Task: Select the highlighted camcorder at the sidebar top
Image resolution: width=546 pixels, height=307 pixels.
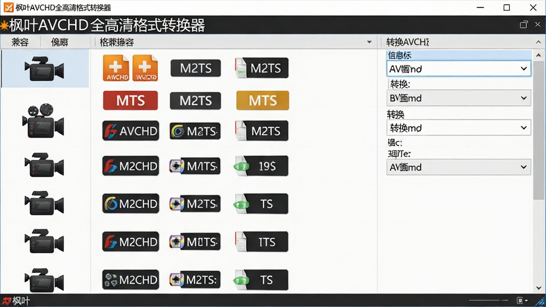Action: 44,69
